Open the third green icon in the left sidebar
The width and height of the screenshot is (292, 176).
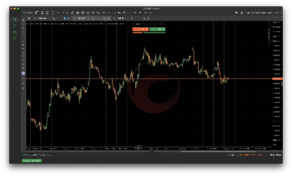(15, 32)
